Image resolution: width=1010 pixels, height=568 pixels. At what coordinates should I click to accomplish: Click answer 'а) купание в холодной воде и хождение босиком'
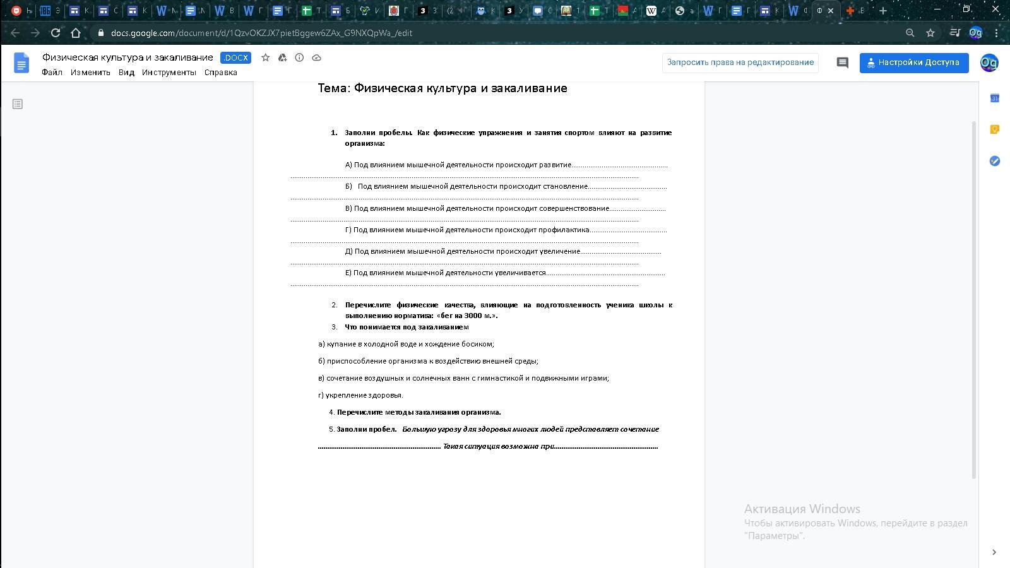pos(406,344)
